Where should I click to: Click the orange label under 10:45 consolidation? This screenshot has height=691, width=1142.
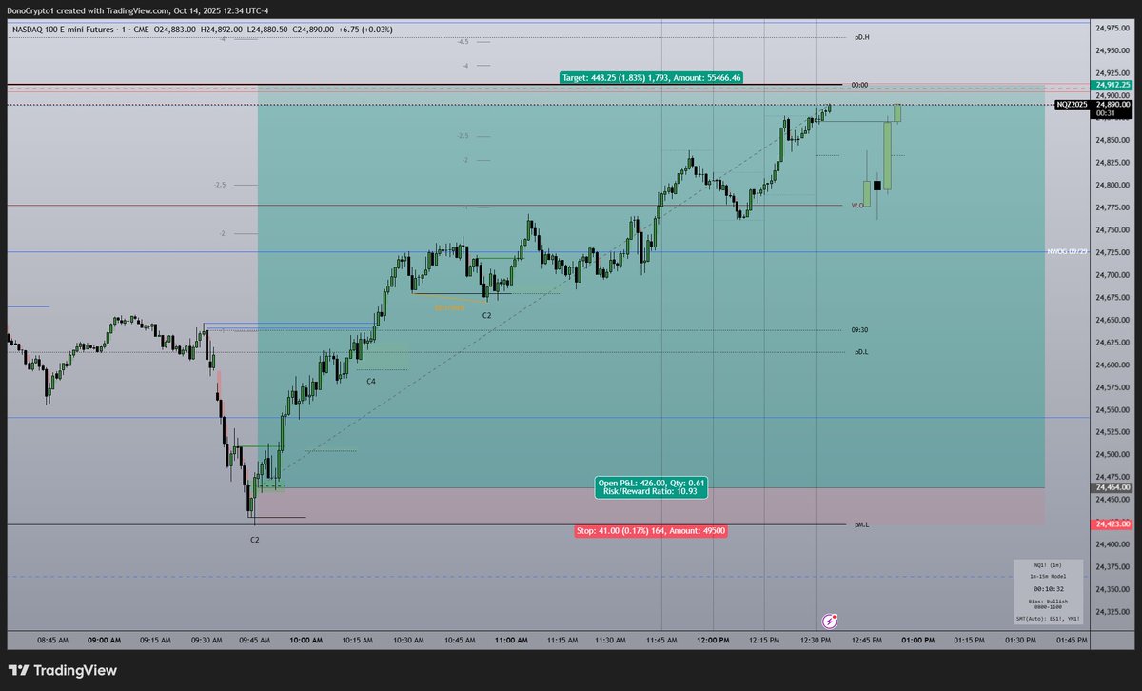tap(450, 307)
